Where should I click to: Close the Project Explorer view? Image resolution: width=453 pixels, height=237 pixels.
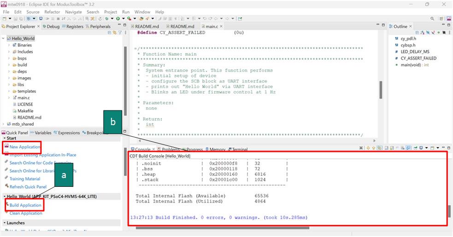pos(38,26)
